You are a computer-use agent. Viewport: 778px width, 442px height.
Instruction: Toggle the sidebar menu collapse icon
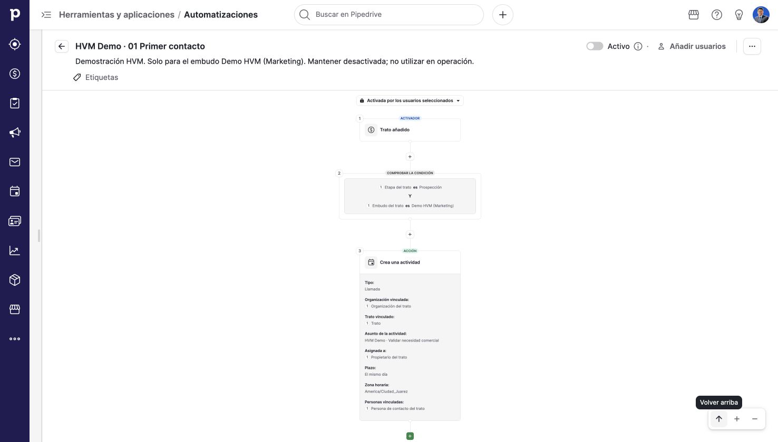point(46,15)
